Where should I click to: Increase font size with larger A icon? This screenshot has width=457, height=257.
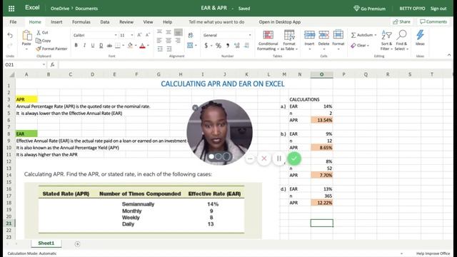click(x=139, y=35)
